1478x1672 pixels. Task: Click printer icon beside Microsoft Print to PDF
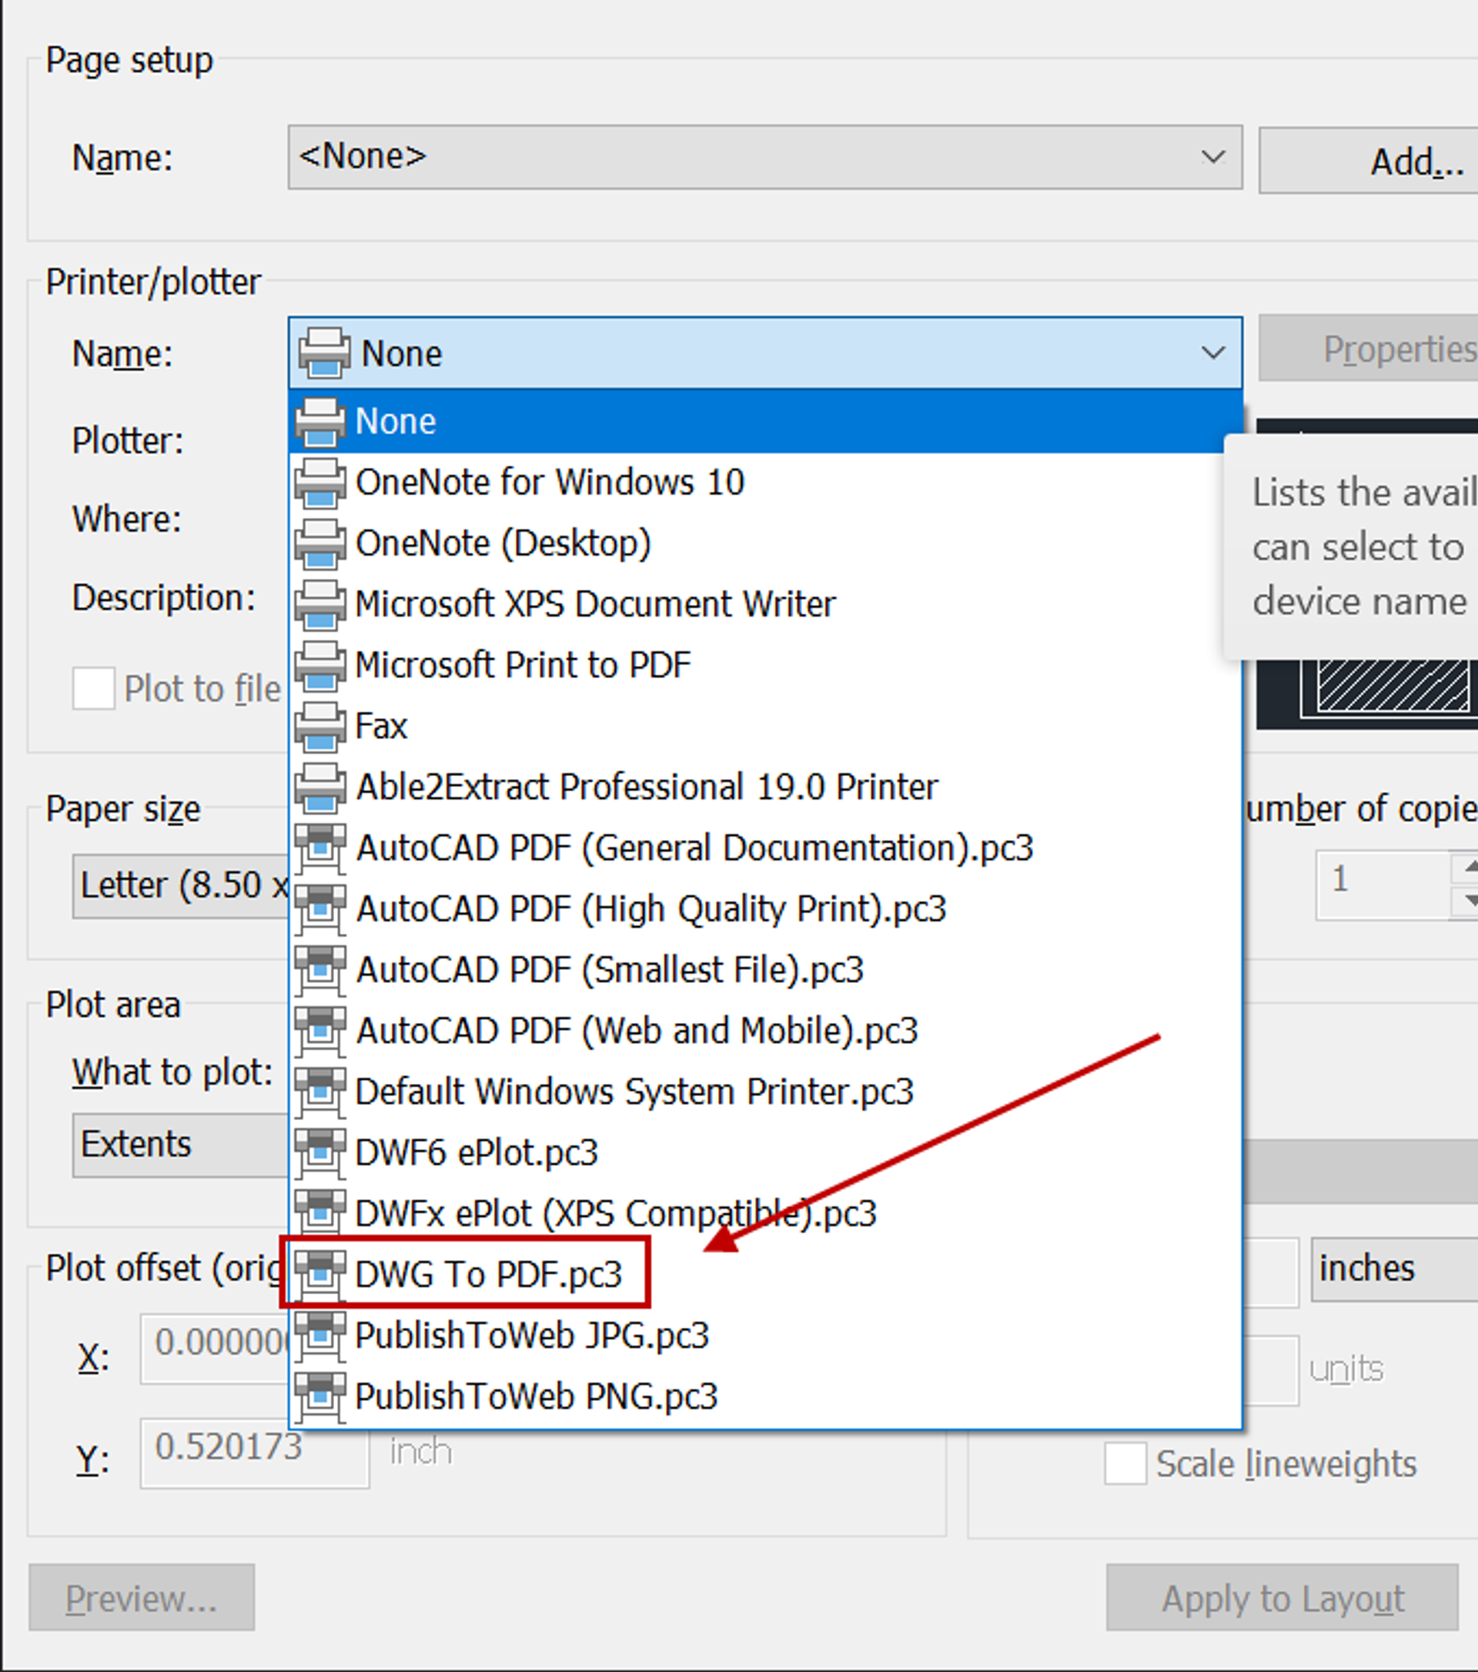319,665
